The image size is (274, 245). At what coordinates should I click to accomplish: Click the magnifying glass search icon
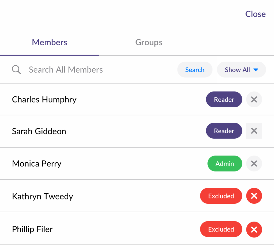coord(16,70)
